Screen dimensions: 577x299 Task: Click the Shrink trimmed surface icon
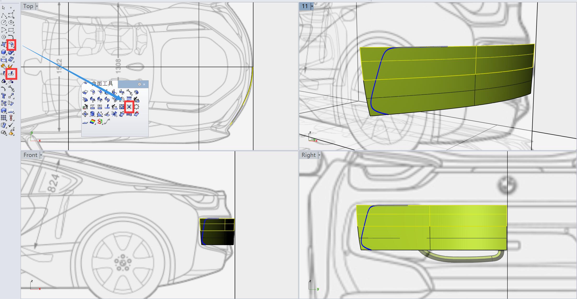(129, 107)
